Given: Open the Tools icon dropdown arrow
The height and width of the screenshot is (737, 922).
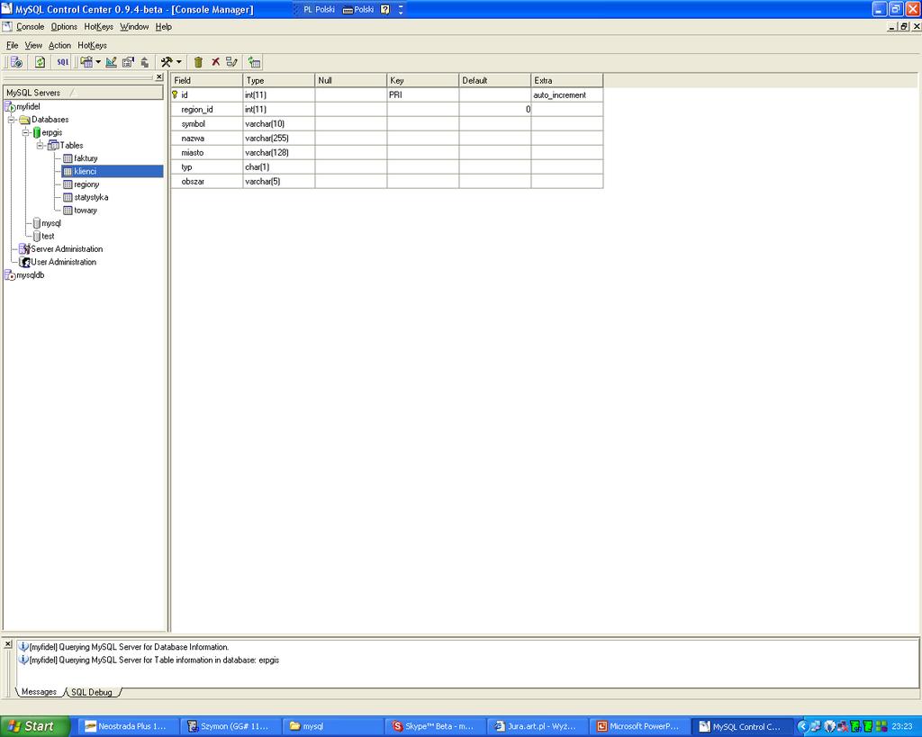Looking at the screenshot, I should tap(179, 62).
